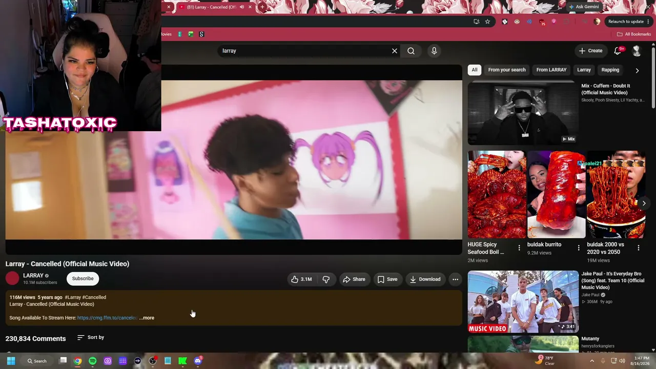Open options for 'buldak 2000 vs 2020' short
The width and height of the screenshot is (656, 369).
[x=639, y=248]
